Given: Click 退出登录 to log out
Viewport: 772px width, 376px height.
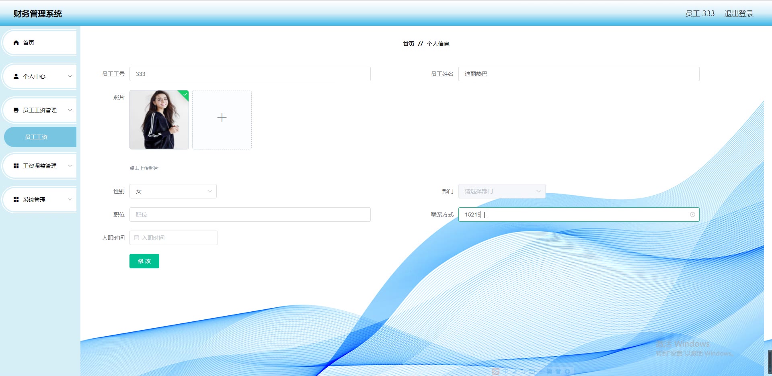Looking at the screenshot, I should click(x=739, y=14).
